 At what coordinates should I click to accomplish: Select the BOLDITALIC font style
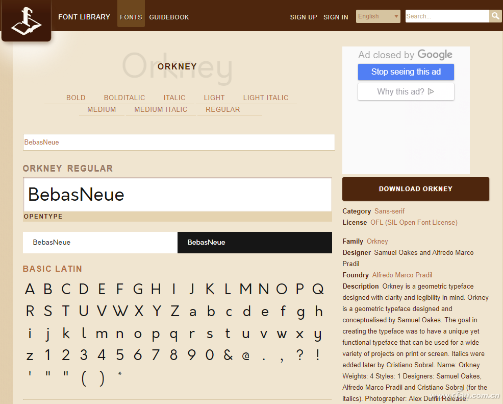(x=124, y=98)
